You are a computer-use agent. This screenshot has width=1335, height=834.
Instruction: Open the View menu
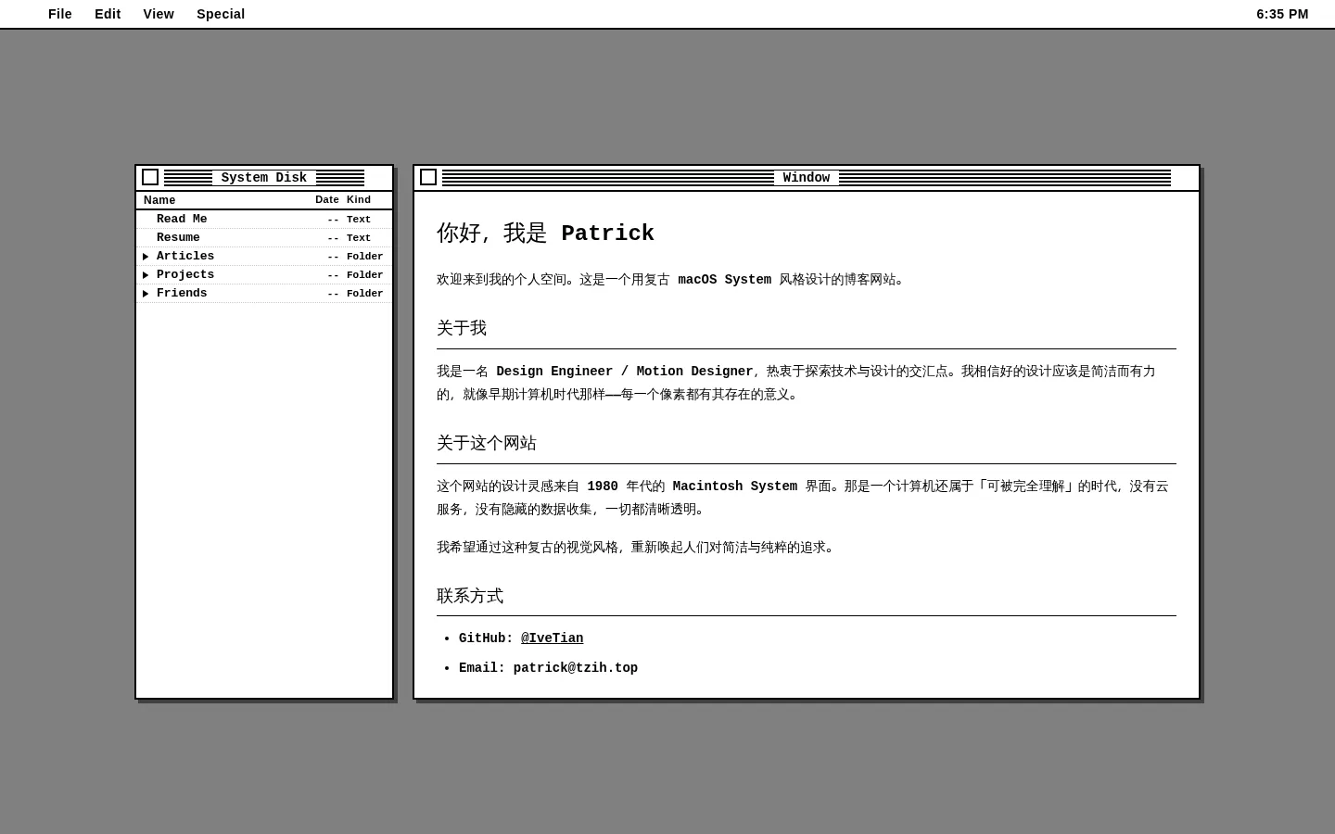pos(159,14)
